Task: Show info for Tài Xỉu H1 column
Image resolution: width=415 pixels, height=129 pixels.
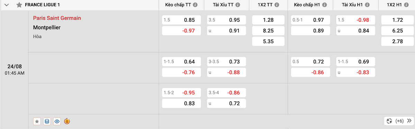Action: click(x=367, y=5)
